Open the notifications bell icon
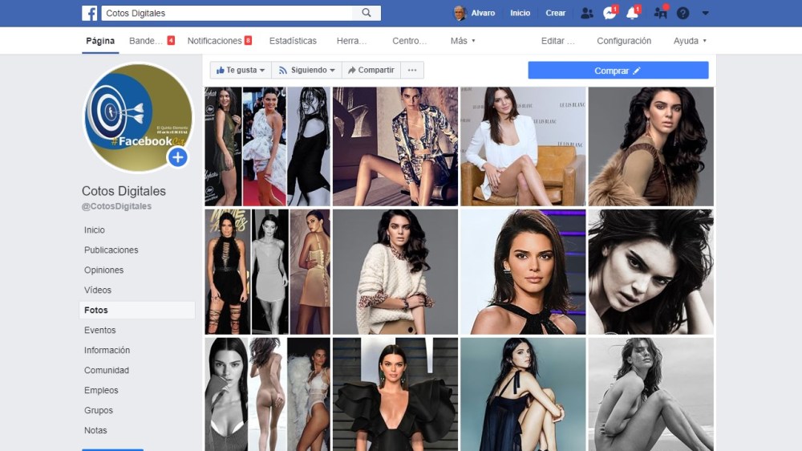Viewport: 802px width, 451px height. [x=633, y=13]
